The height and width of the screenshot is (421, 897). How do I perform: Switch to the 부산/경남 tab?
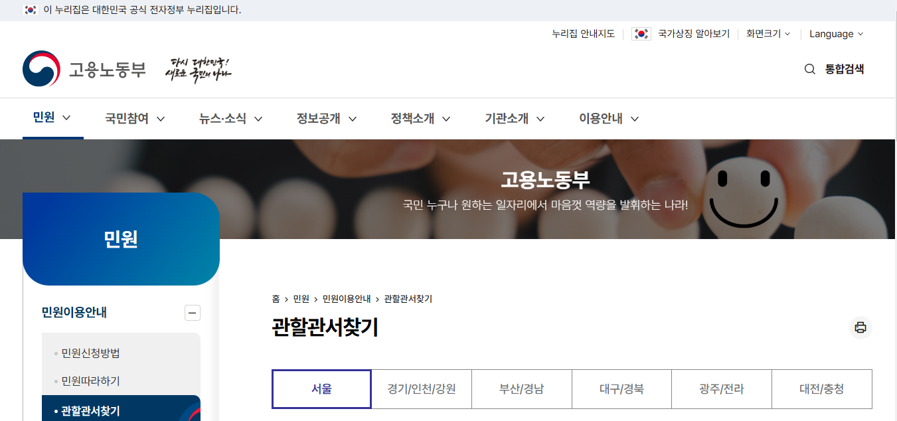click(521, 389)
